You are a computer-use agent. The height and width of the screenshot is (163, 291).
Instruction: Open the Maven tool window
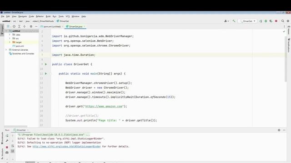(x=289, y=30)
